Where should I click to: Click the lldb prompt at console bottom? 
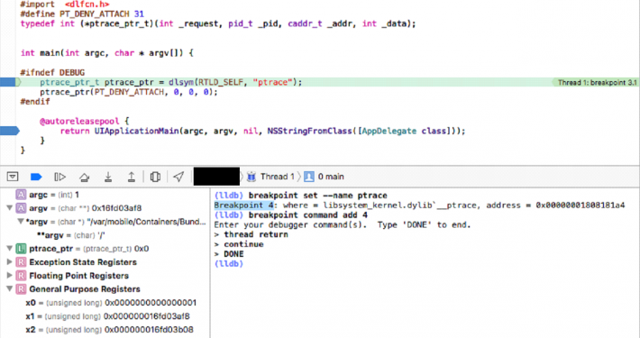tap(229, 264)
